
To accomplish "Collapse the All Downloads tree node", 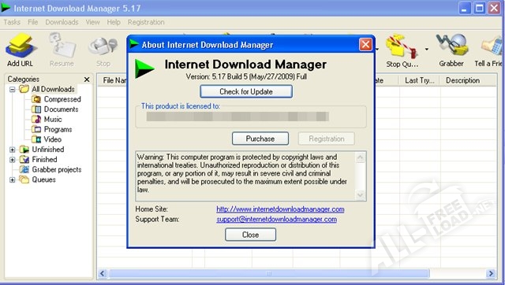I will click(13, 89).
